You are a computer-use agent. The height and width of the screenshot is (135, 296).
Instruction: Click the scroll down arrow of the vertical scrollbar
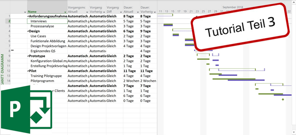[x=293, y=132]
